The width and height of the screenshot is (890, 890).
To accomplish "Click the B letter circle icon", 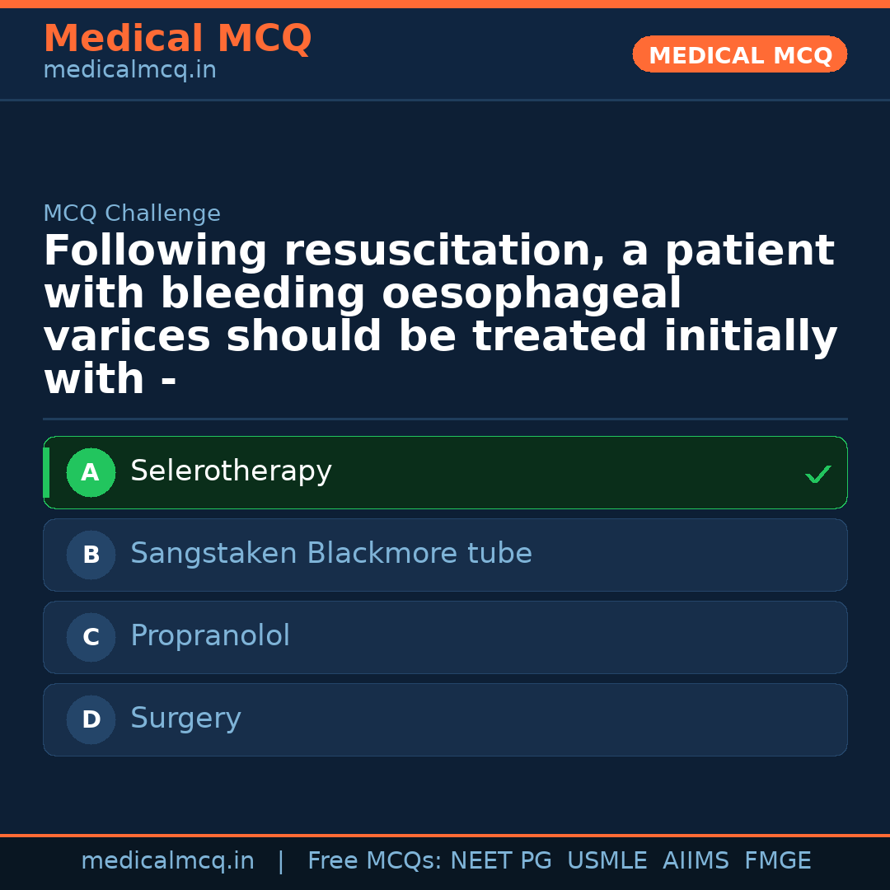I will tap(91, 555).
